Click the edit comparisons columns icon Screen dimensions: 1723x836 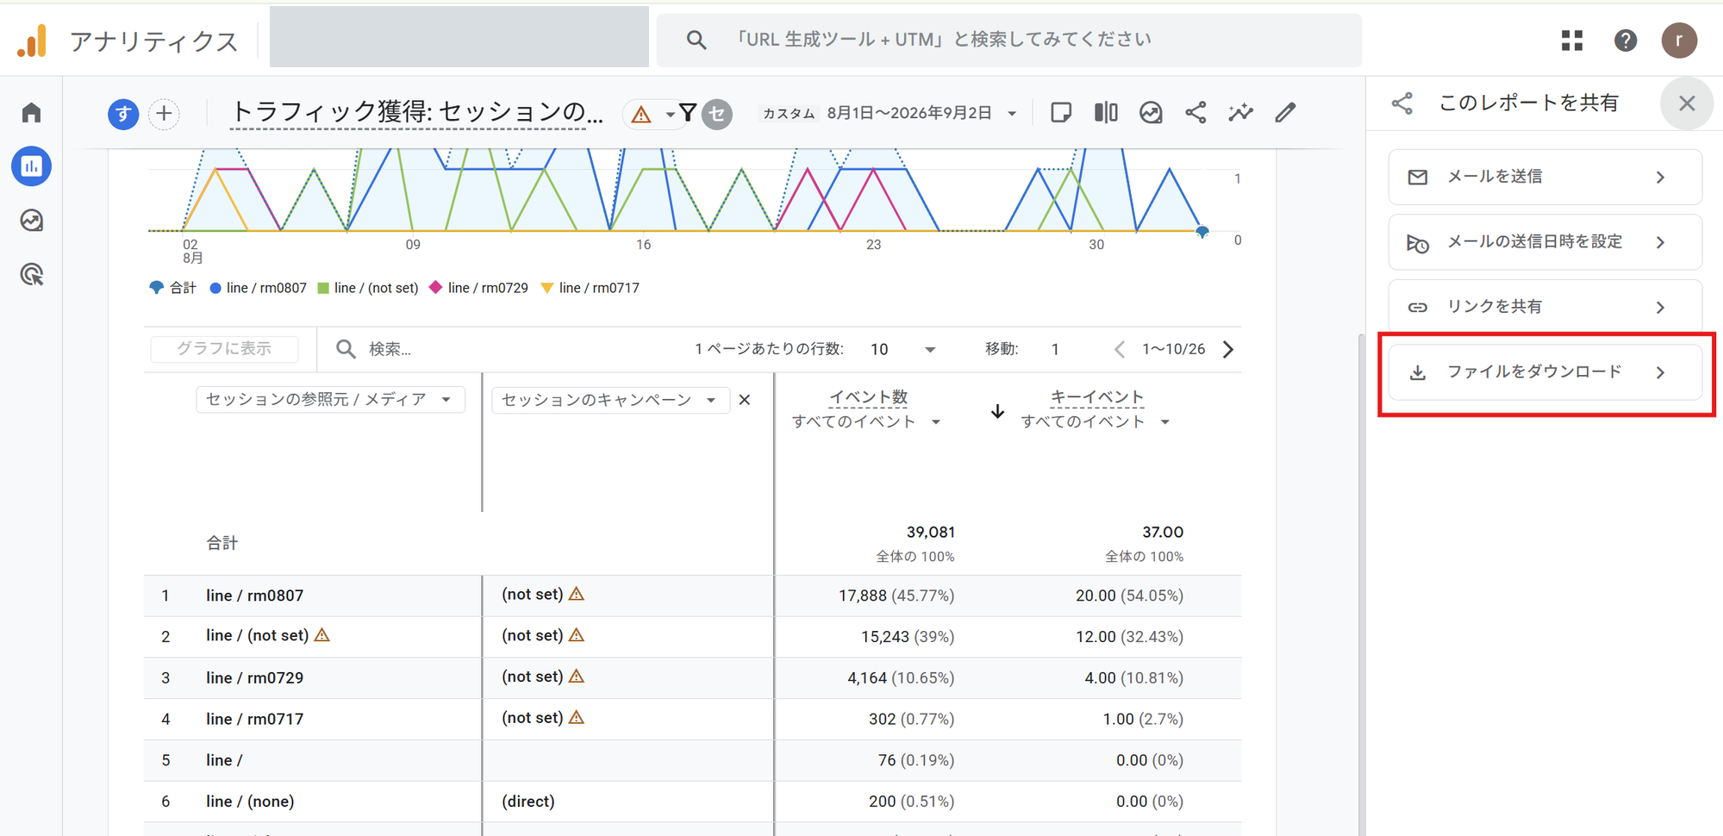1106,113
